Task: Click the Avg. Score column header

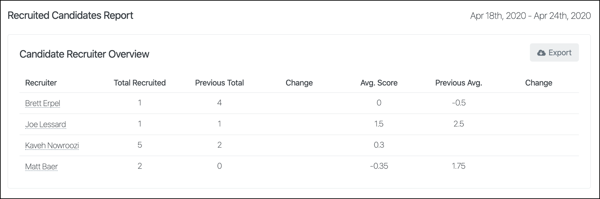Action: pyautogui.click(x=379, y=83)
